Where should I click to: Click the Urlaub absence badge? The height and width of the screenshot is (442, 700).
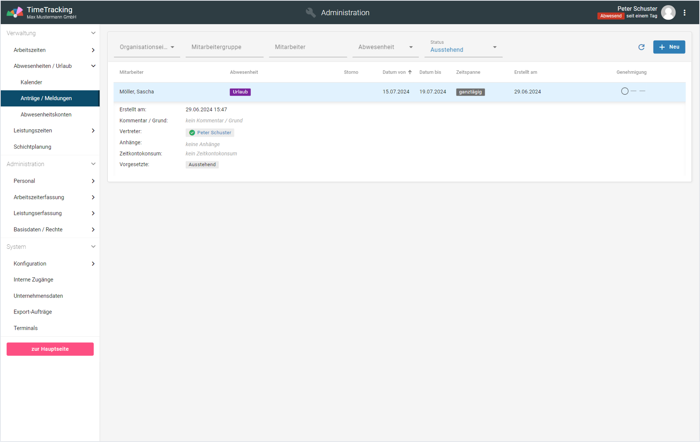click(x=240, y=92)
